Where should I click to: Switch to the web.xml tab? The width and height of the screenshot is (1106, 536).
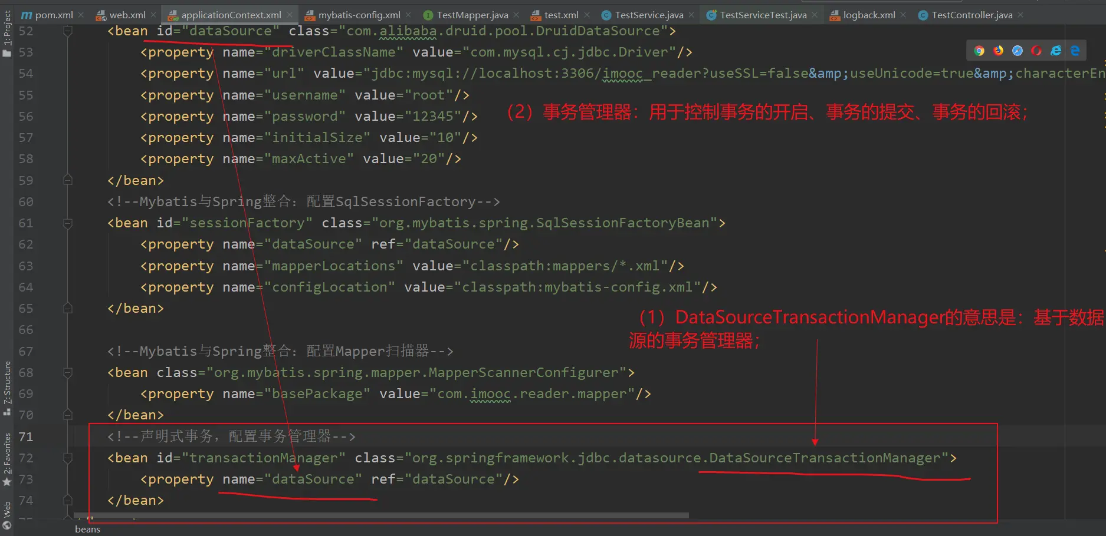tap(127, 15)
